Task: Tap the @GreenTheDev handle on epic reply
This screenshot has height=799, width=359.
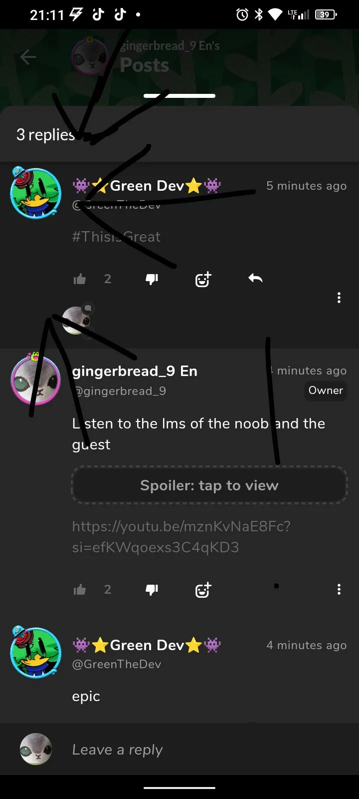Action: [x=117, y=664]
